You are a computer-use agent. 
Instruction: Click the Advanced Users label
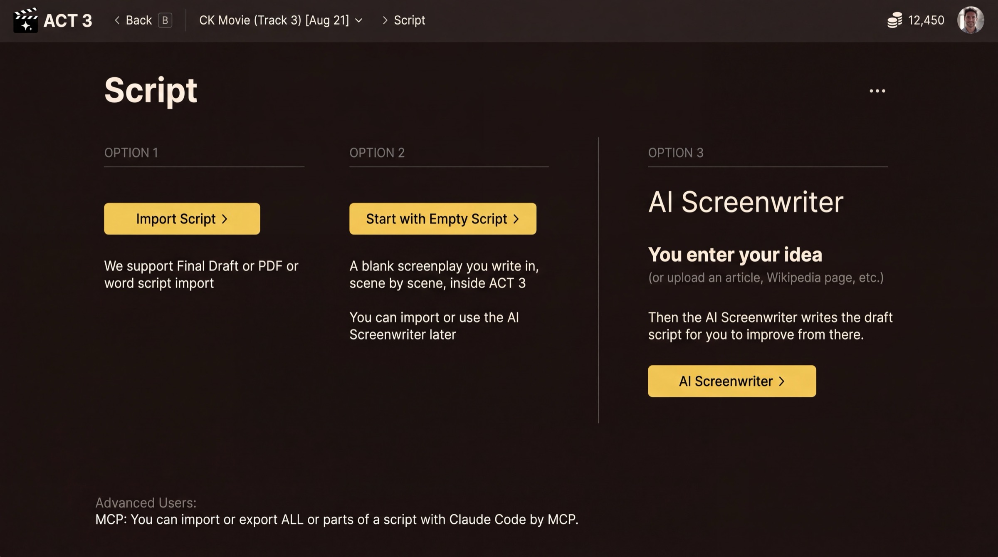click(x=146, y=503)
